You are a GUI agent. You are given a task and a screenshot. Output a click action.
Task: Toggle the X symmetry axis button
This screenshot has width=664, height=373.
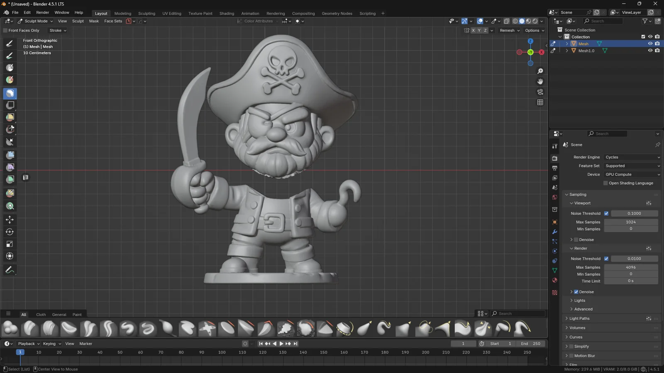point(473,31)
